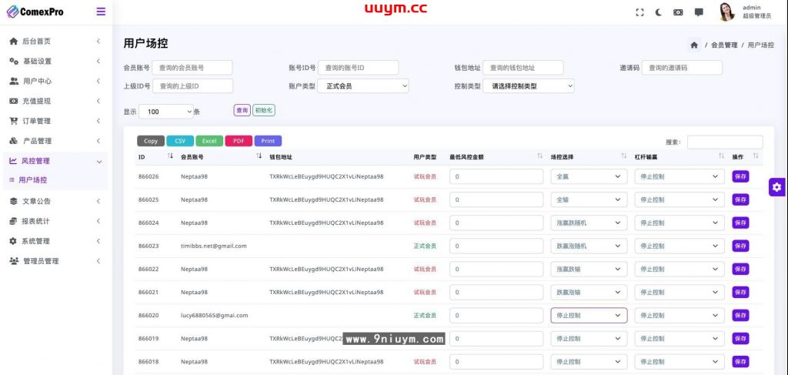Expand the 用户中心 sidebar menu
The image size is (788, 375).
[54, 81]
